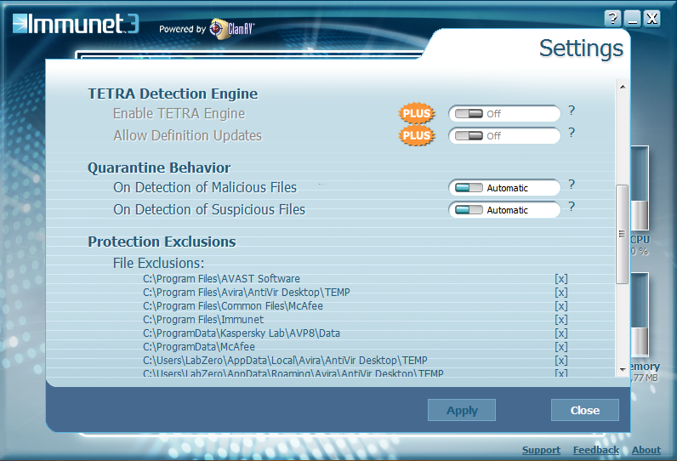
Task: Open help for Detection of Suspicious Files
Action: click(x=572, y=207)
